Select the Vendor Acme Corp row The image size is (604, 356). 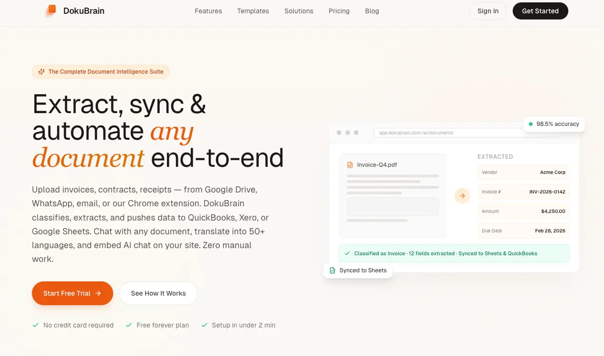[524, 173]
